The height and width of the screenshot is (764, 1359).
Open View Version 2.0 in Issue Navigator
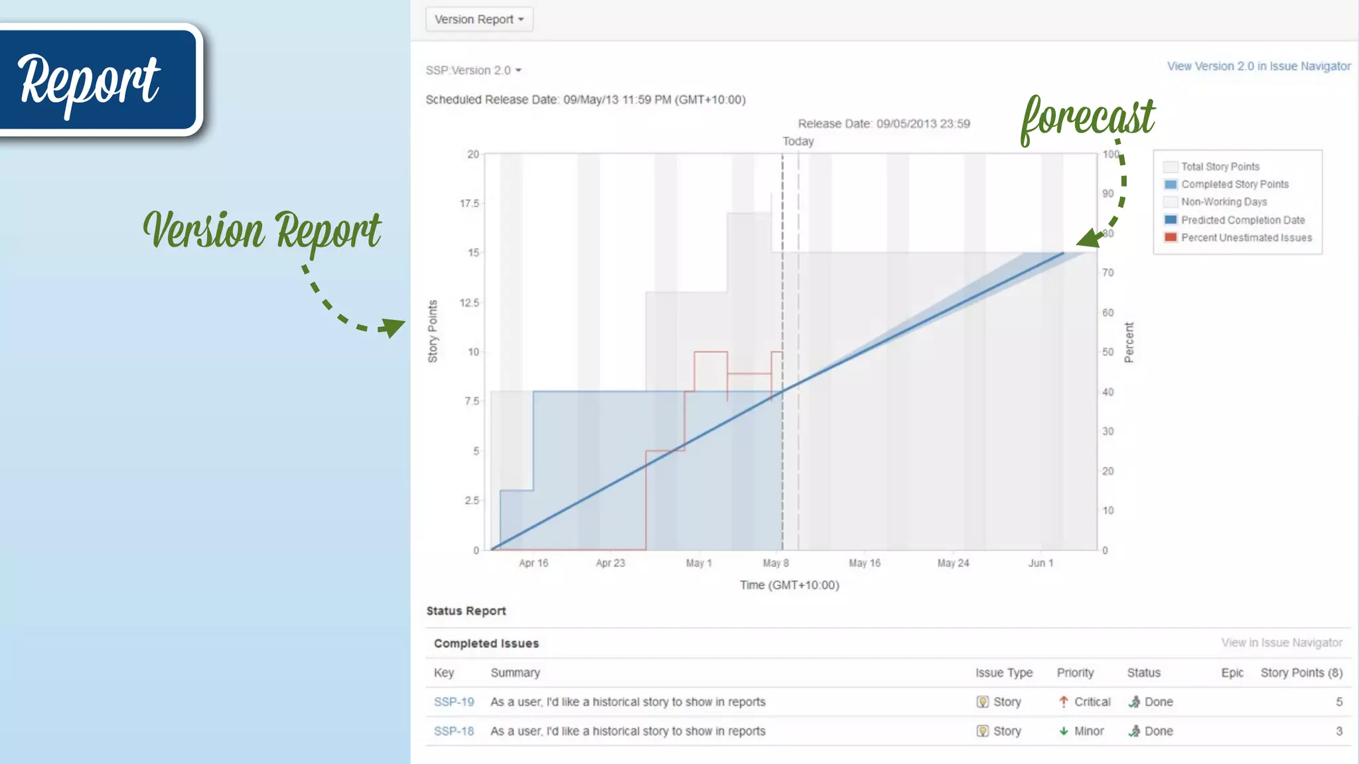[1259, 66]
